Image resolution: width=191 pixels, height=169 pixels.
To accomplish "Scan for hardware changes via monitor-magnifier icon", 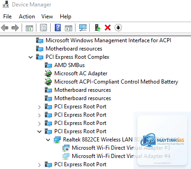I will click(83, 28).
